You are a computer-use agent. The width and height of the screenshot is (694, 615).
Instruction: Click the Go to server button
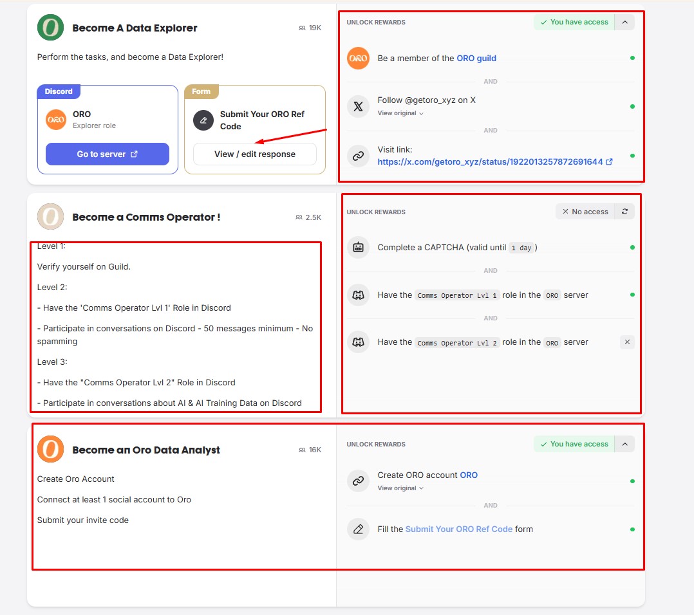108,154
